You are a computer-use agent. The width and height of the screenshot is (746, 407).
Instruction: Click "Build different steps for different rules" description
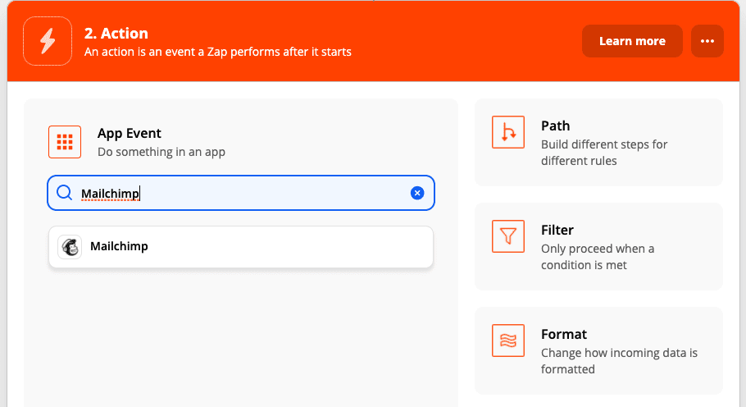point(604,153)
